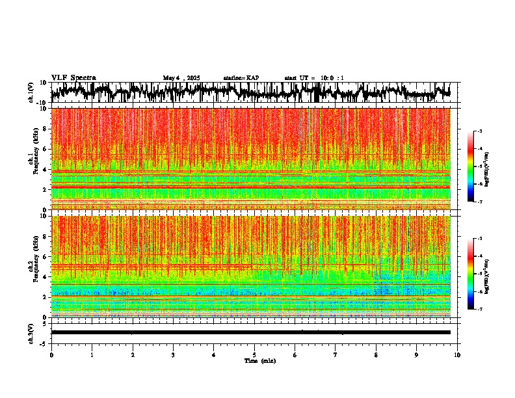Click the ch.3 voltage trace panel
Screen dimensions: 515x398
[x=256, y=334]
